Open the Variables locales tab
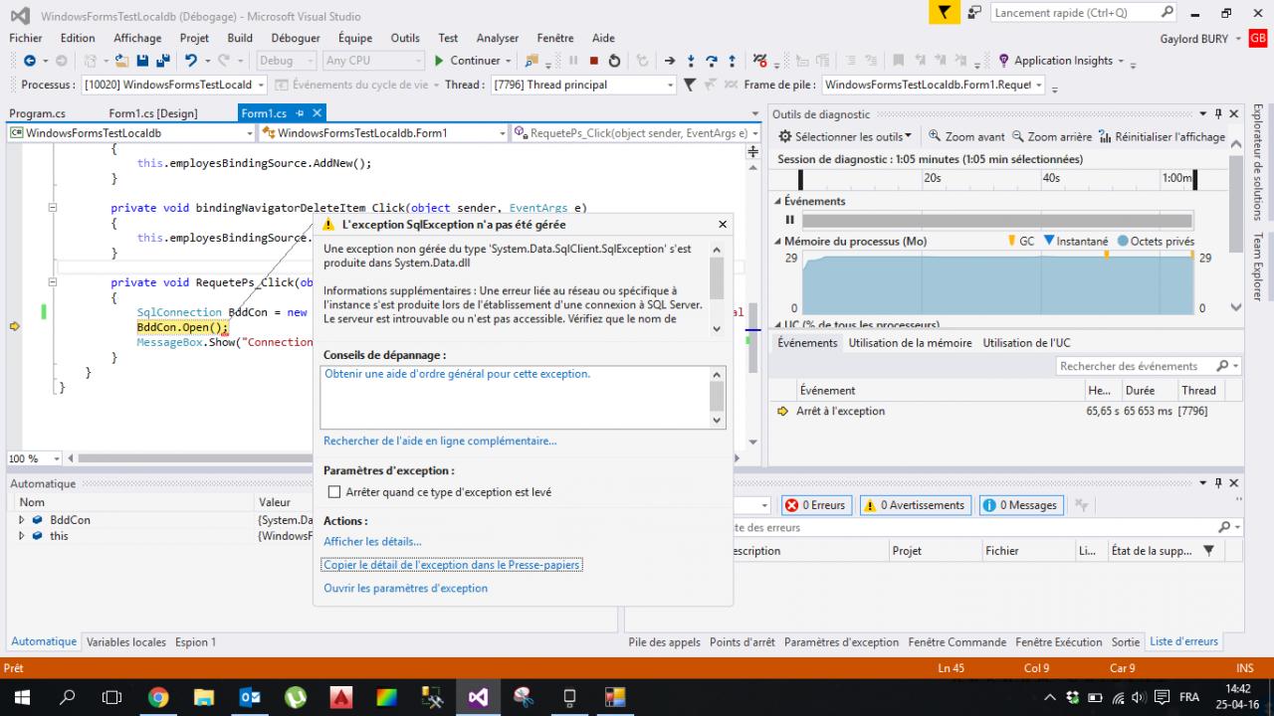The height and width of the screenshot is (716, 1274). pyautogui.click(x=126, y=642)
